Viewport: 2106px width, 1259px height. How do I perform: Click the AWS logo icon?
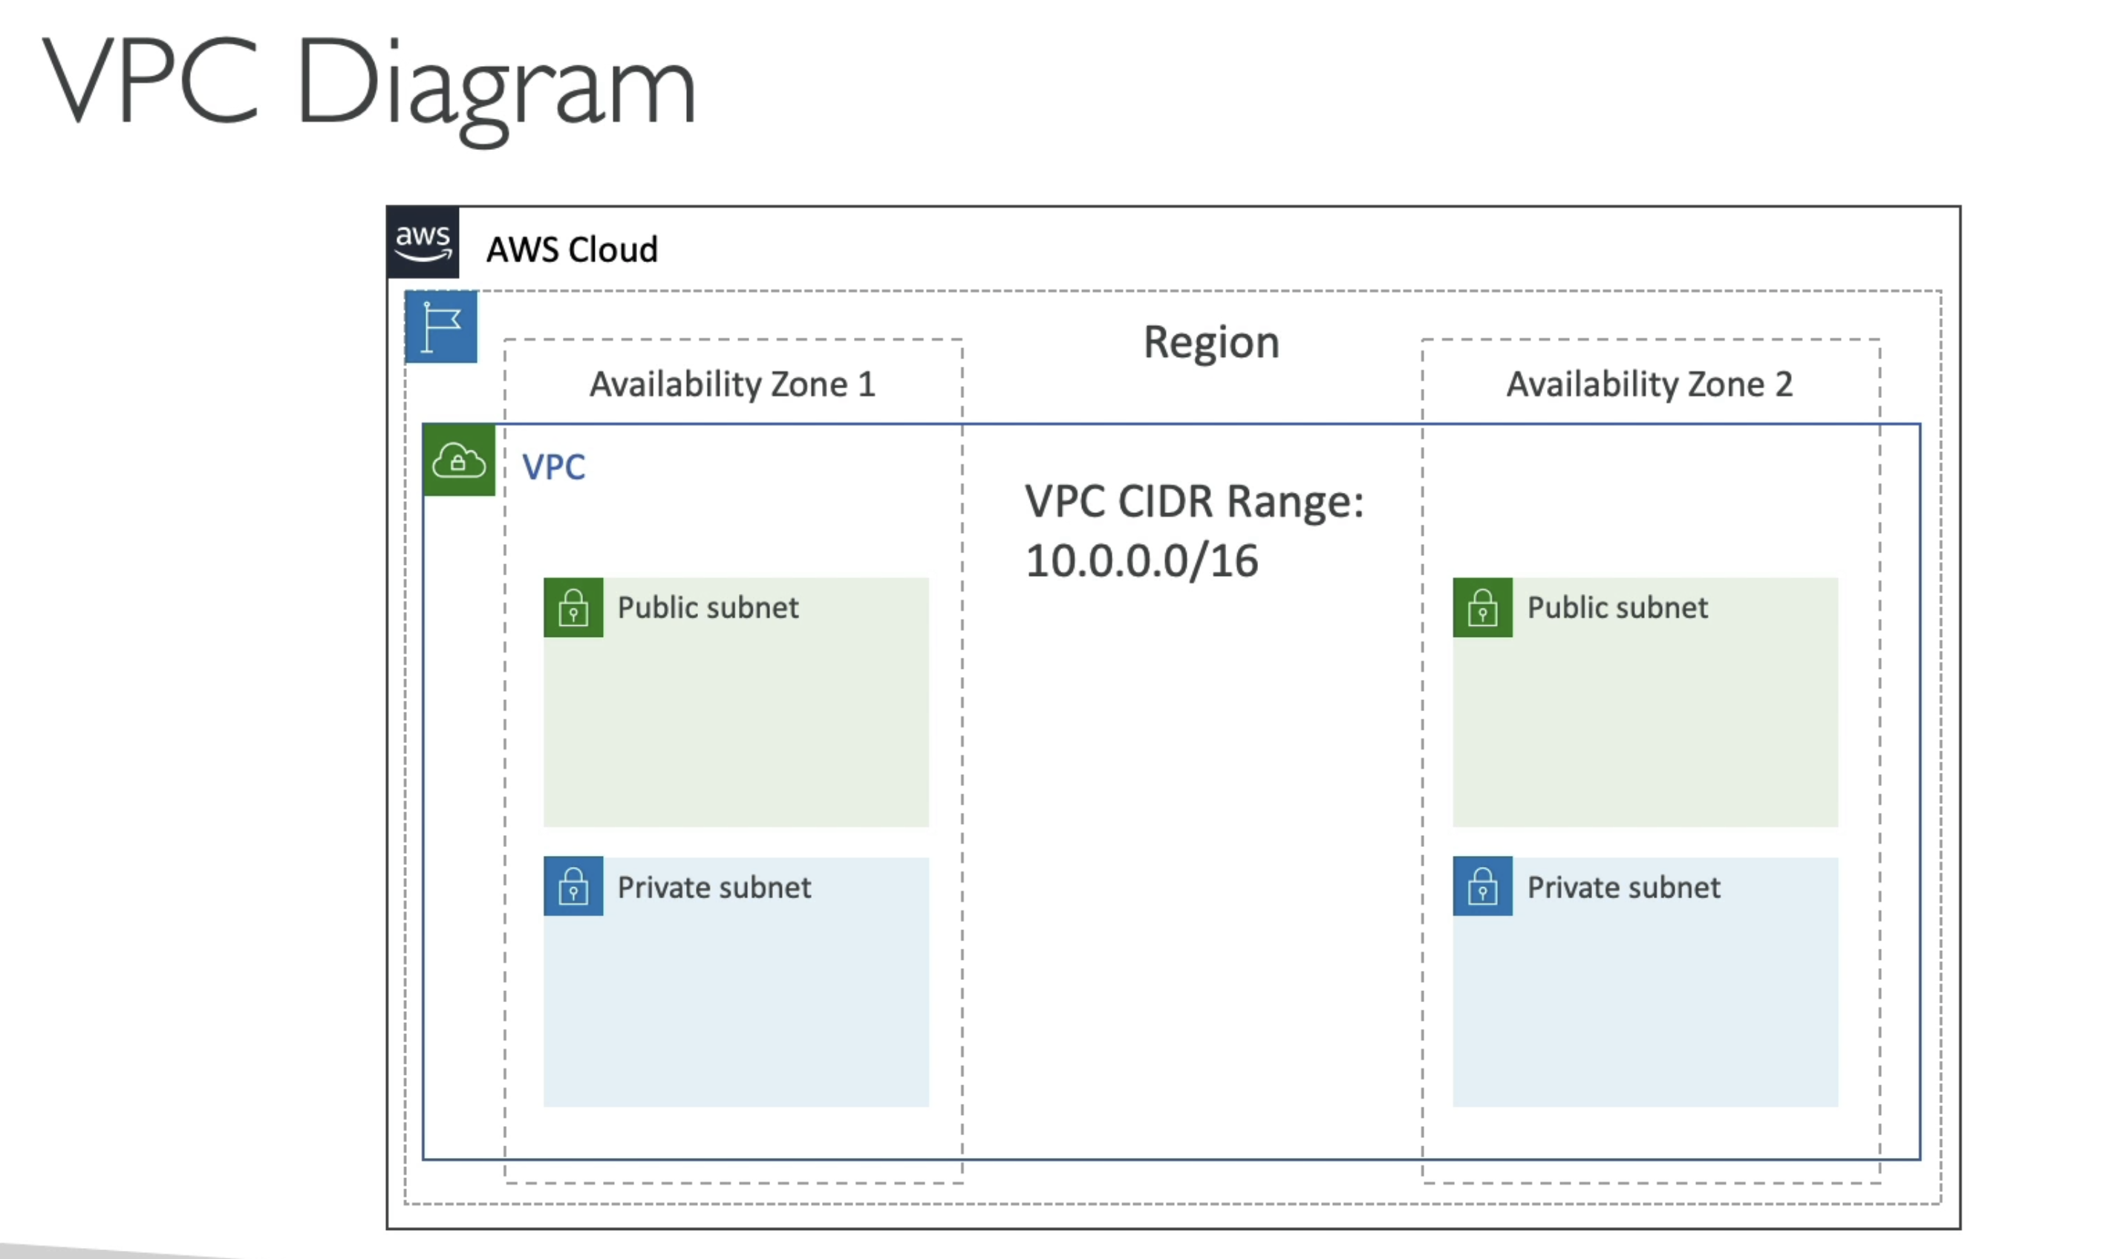(423, 243)
